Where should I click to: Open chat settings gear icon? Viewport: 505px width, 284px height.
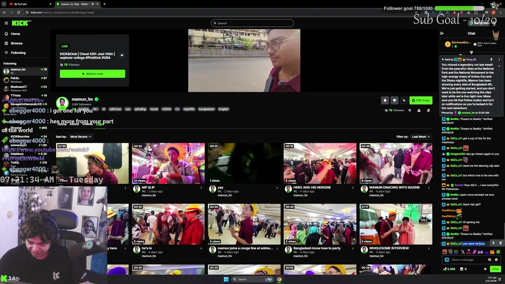[485, 269]
